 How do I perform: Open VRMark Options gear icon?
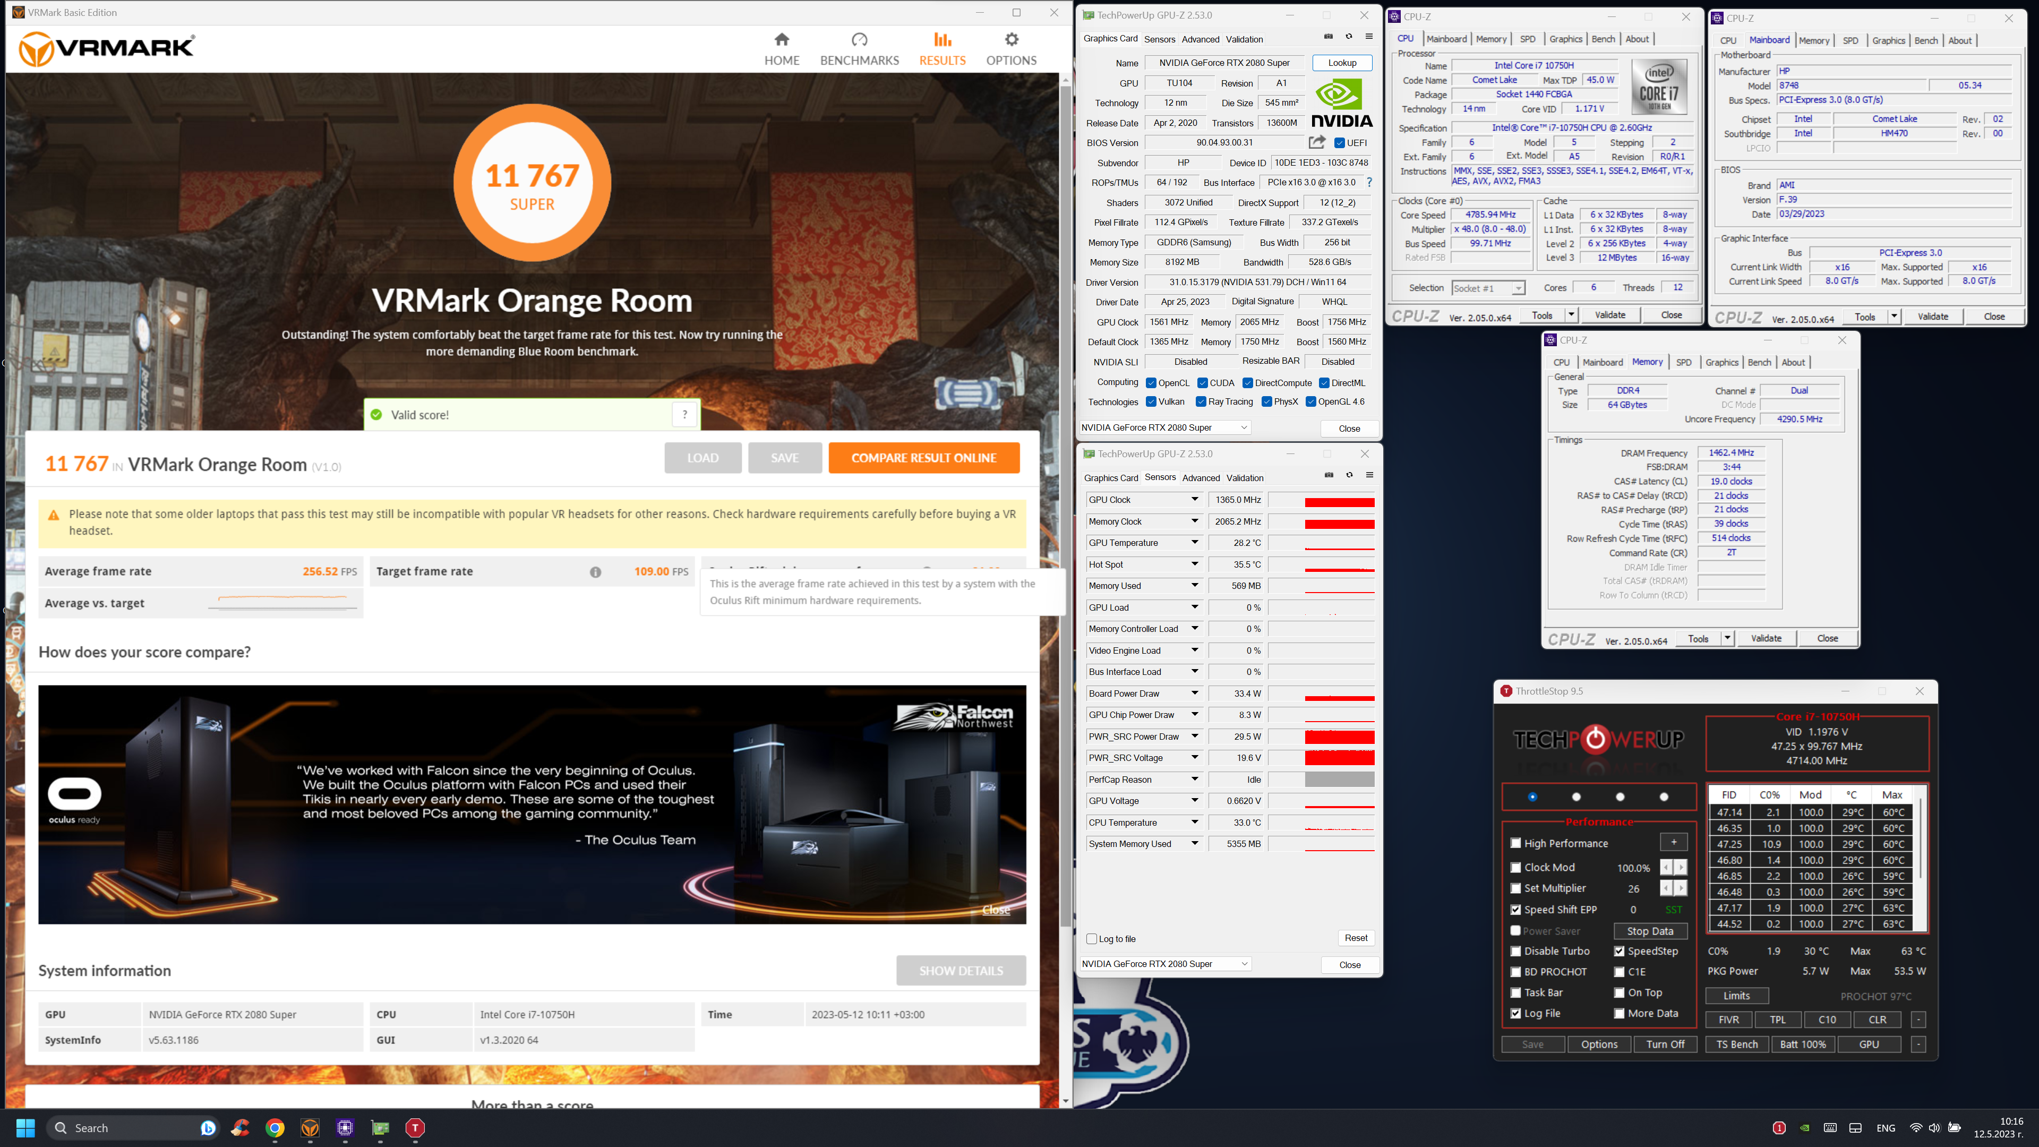point(1012,40)
